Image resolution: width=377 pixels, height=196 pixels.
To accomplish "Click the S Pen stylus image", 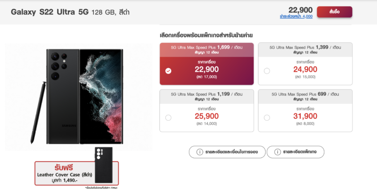I will (x=38, y=113).
